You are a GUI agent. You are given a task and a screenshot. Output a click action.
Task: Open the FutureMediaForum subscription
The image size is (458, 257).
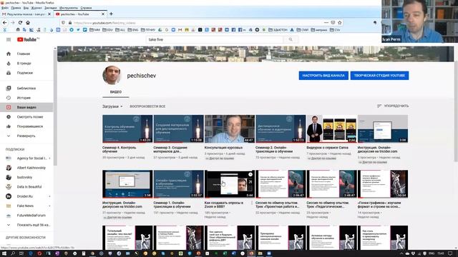point(26,216)
